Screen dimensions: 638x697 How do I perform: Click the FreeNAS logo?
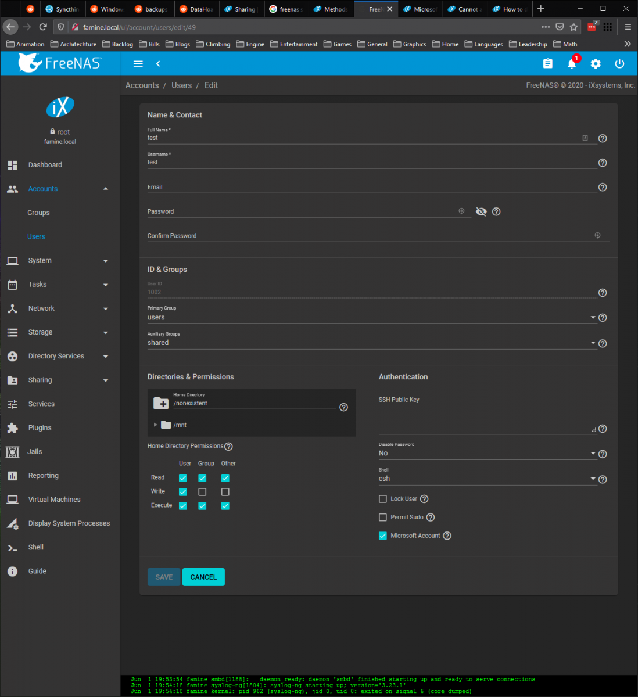60,63
